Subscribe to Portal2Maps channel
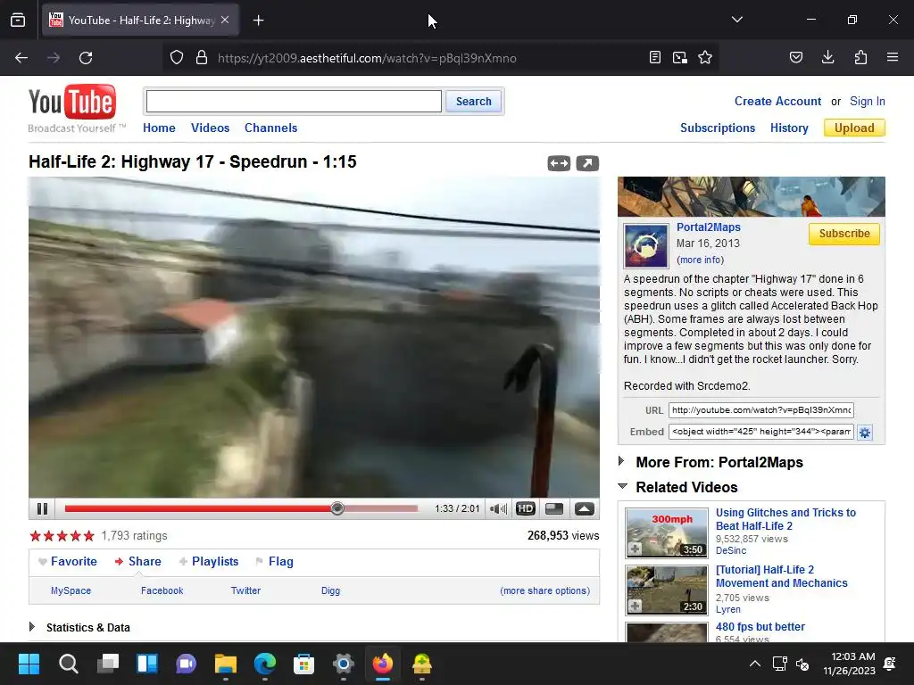The height and width of the screenshot is (685, 914). point(844,234)
